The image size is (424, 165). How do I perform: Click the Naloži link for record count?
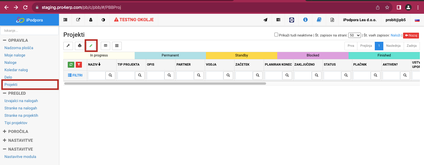(x=395, y=35)
